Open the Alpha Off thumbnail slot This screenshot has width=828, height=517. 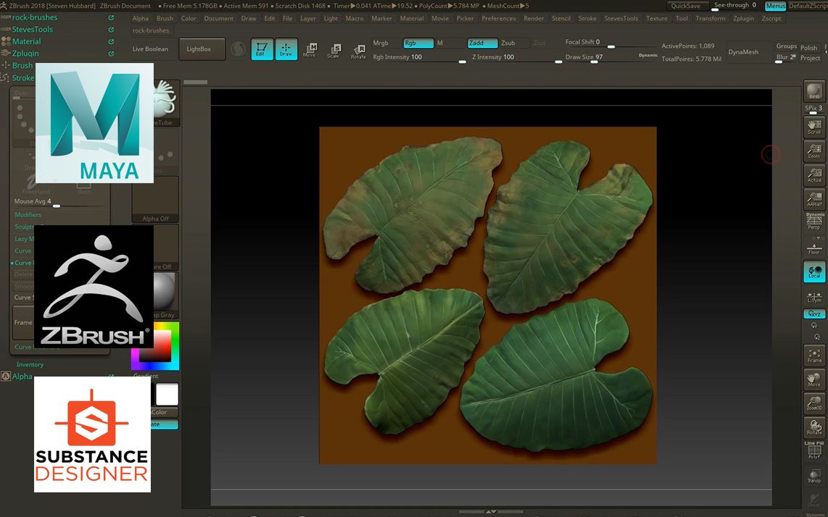(155, 199)
